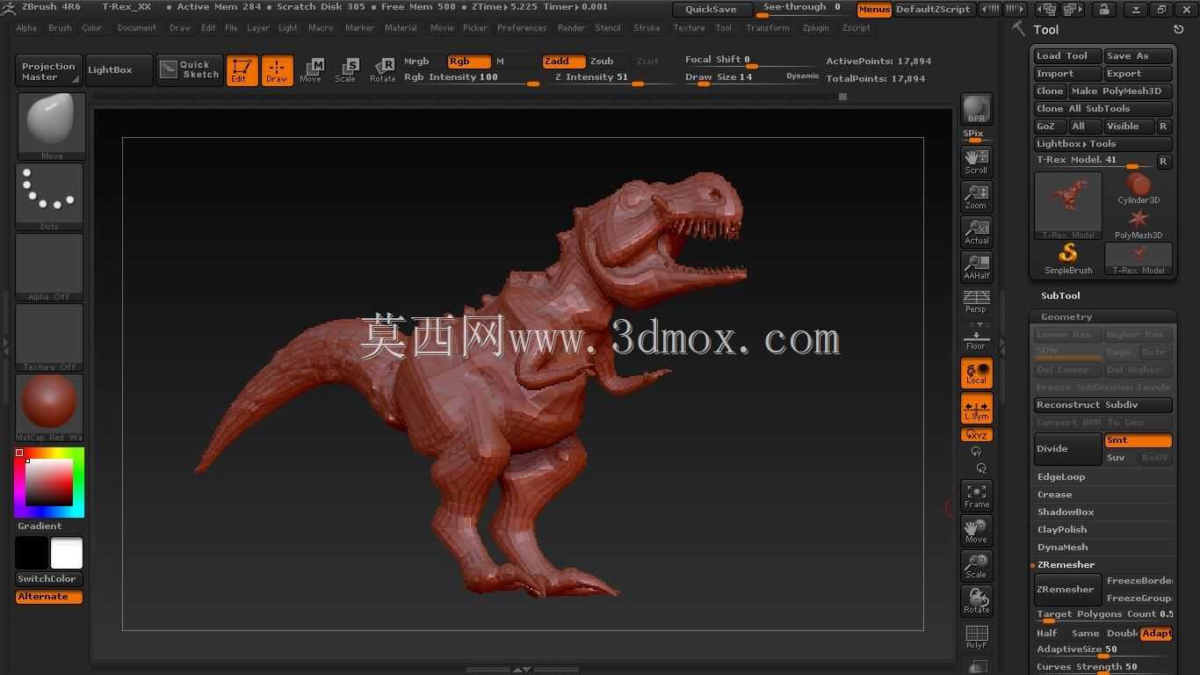Image resolution: width=1200 pixels, height=675 pixels.
Task: Open the Document menu
Action: (136, 28)
